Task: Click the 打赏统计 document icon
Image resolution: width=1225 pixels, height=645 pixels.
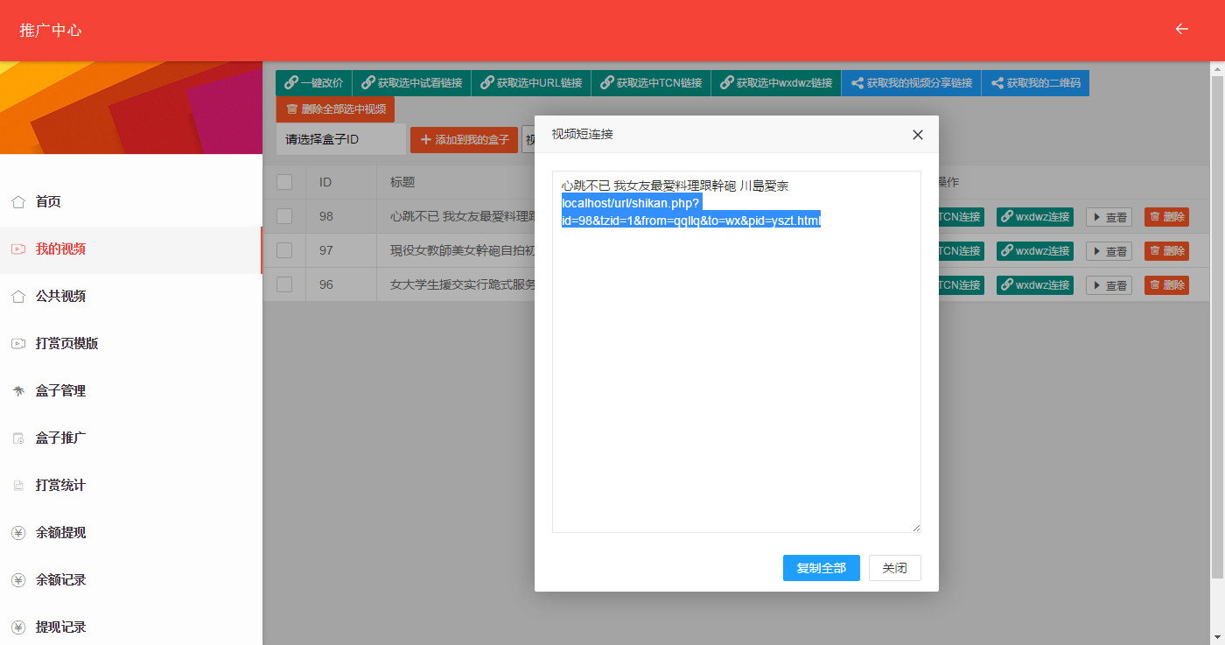Action: pyautogui.click(x=18, y=486)
